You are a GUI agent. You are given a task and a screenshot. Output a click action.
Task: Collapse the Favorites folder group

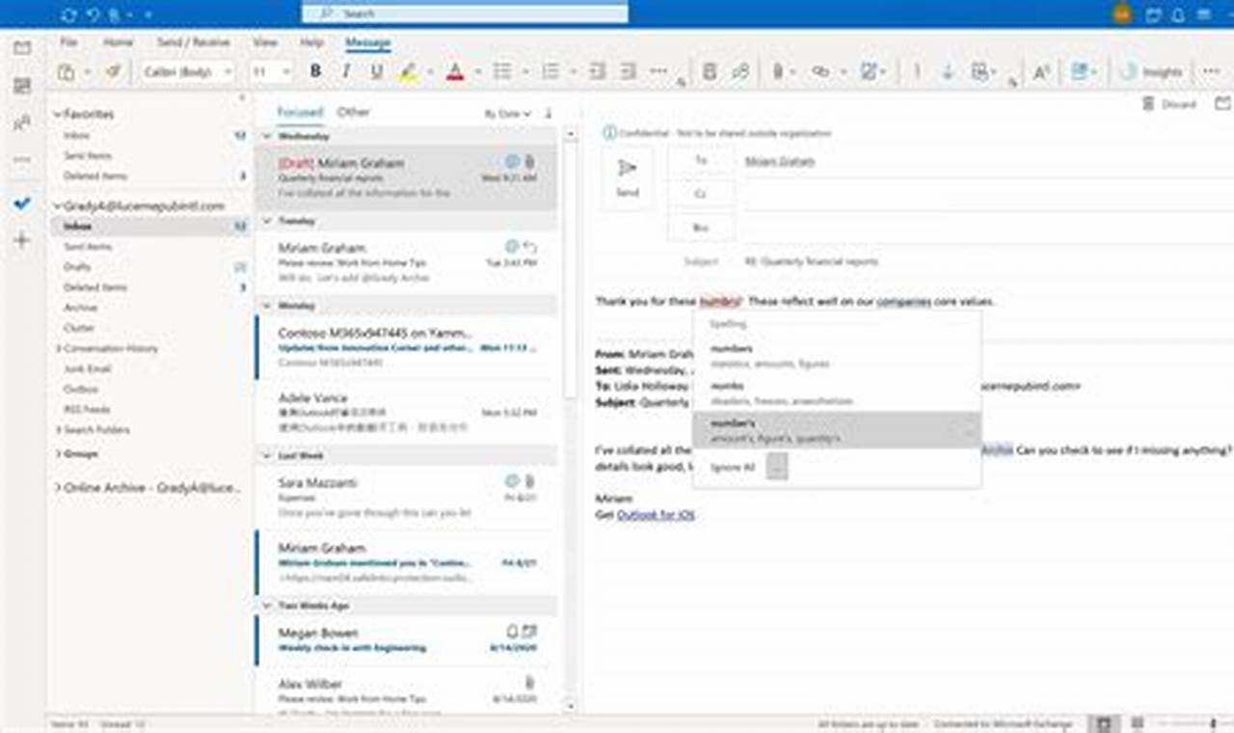click(57, 114)
